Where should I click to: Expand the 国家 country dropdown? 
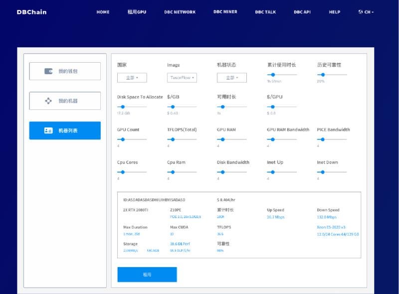click(x=132, y=78)
